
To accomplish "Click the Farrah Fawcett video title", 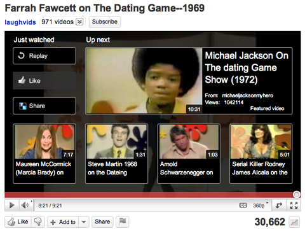I will pyautogui.click(x=105, y=8).
